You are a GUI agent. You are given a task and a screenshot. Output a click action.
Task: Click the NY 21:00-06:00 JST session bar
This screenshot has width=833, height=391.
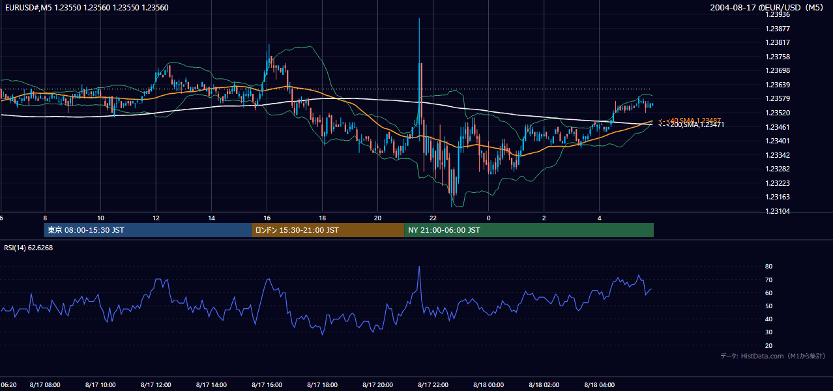pos(529,230)
